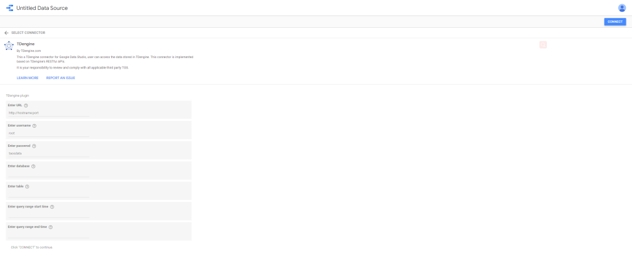Image resolution: width=632 pixels, height=263 pixels.
Task: Show help for query range start time
Action: click(52, 207)
